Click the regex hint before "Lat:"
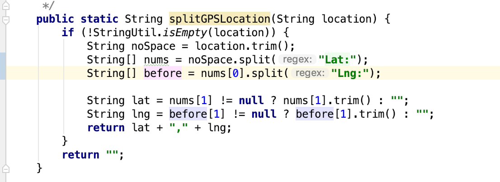The height and width of the screenshot is (182, 500). [297, 60]
